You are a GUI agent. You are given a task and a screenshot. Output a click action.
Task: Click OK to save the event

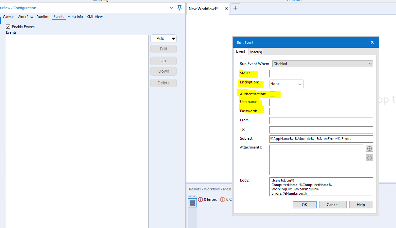point(304,204)
